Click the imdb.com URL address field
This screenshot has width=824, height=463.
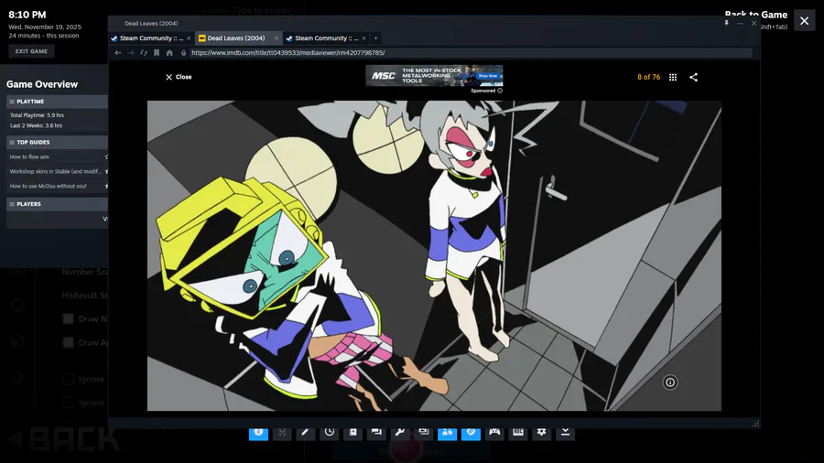471,52
